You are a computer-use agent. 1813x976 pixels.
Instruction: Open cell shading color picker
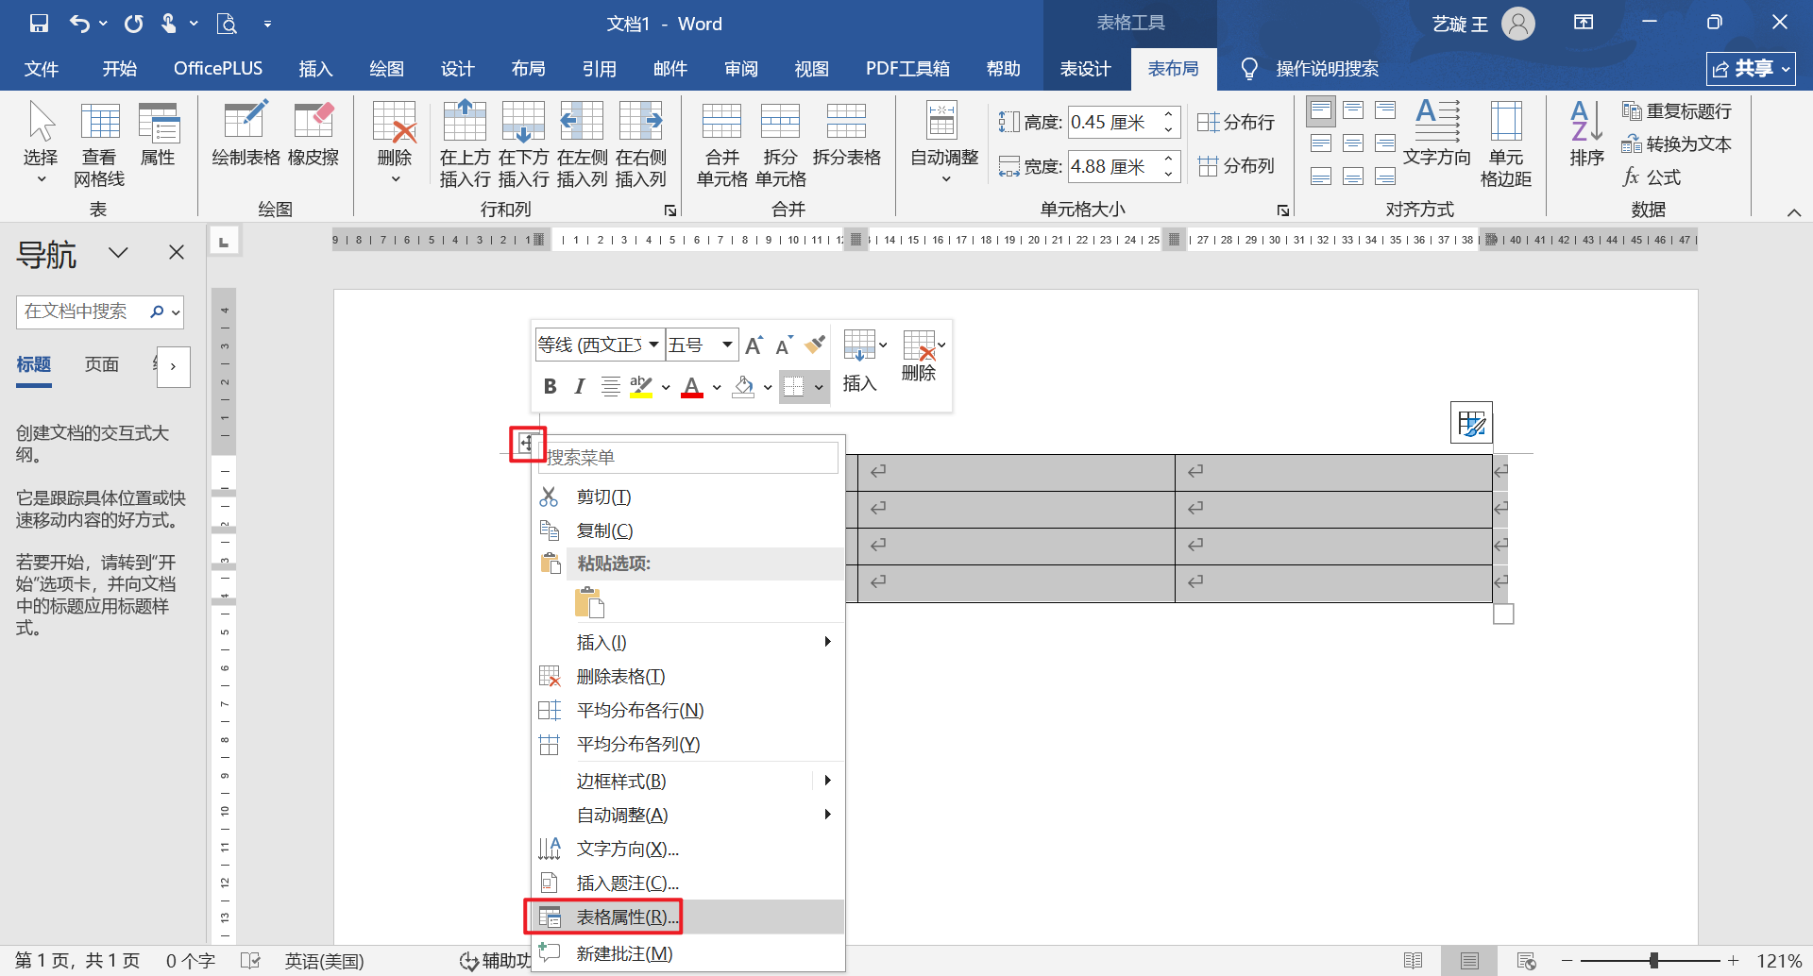[x=768, y=387]
